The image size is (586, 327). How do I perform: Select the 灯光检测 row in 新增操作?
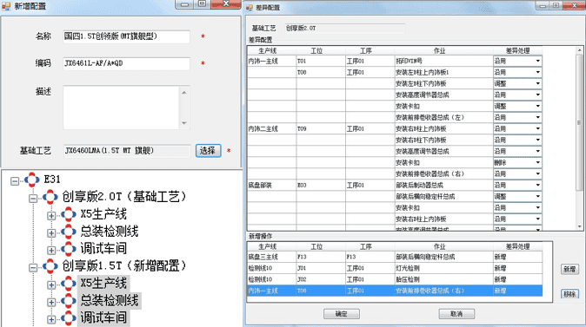coord(395,268)
